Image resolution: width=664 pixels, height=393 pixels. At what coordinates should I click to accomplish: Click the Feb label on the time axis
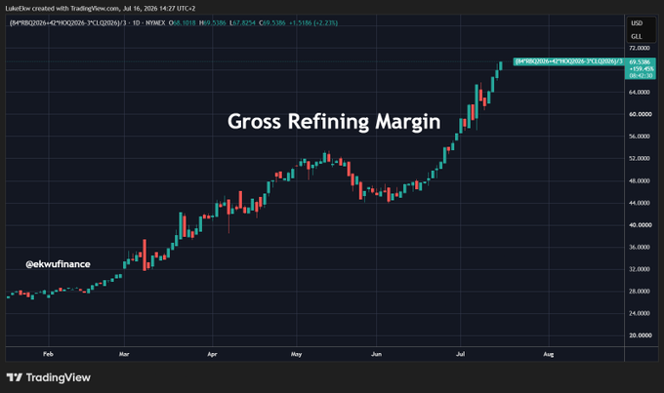[48, 354]
